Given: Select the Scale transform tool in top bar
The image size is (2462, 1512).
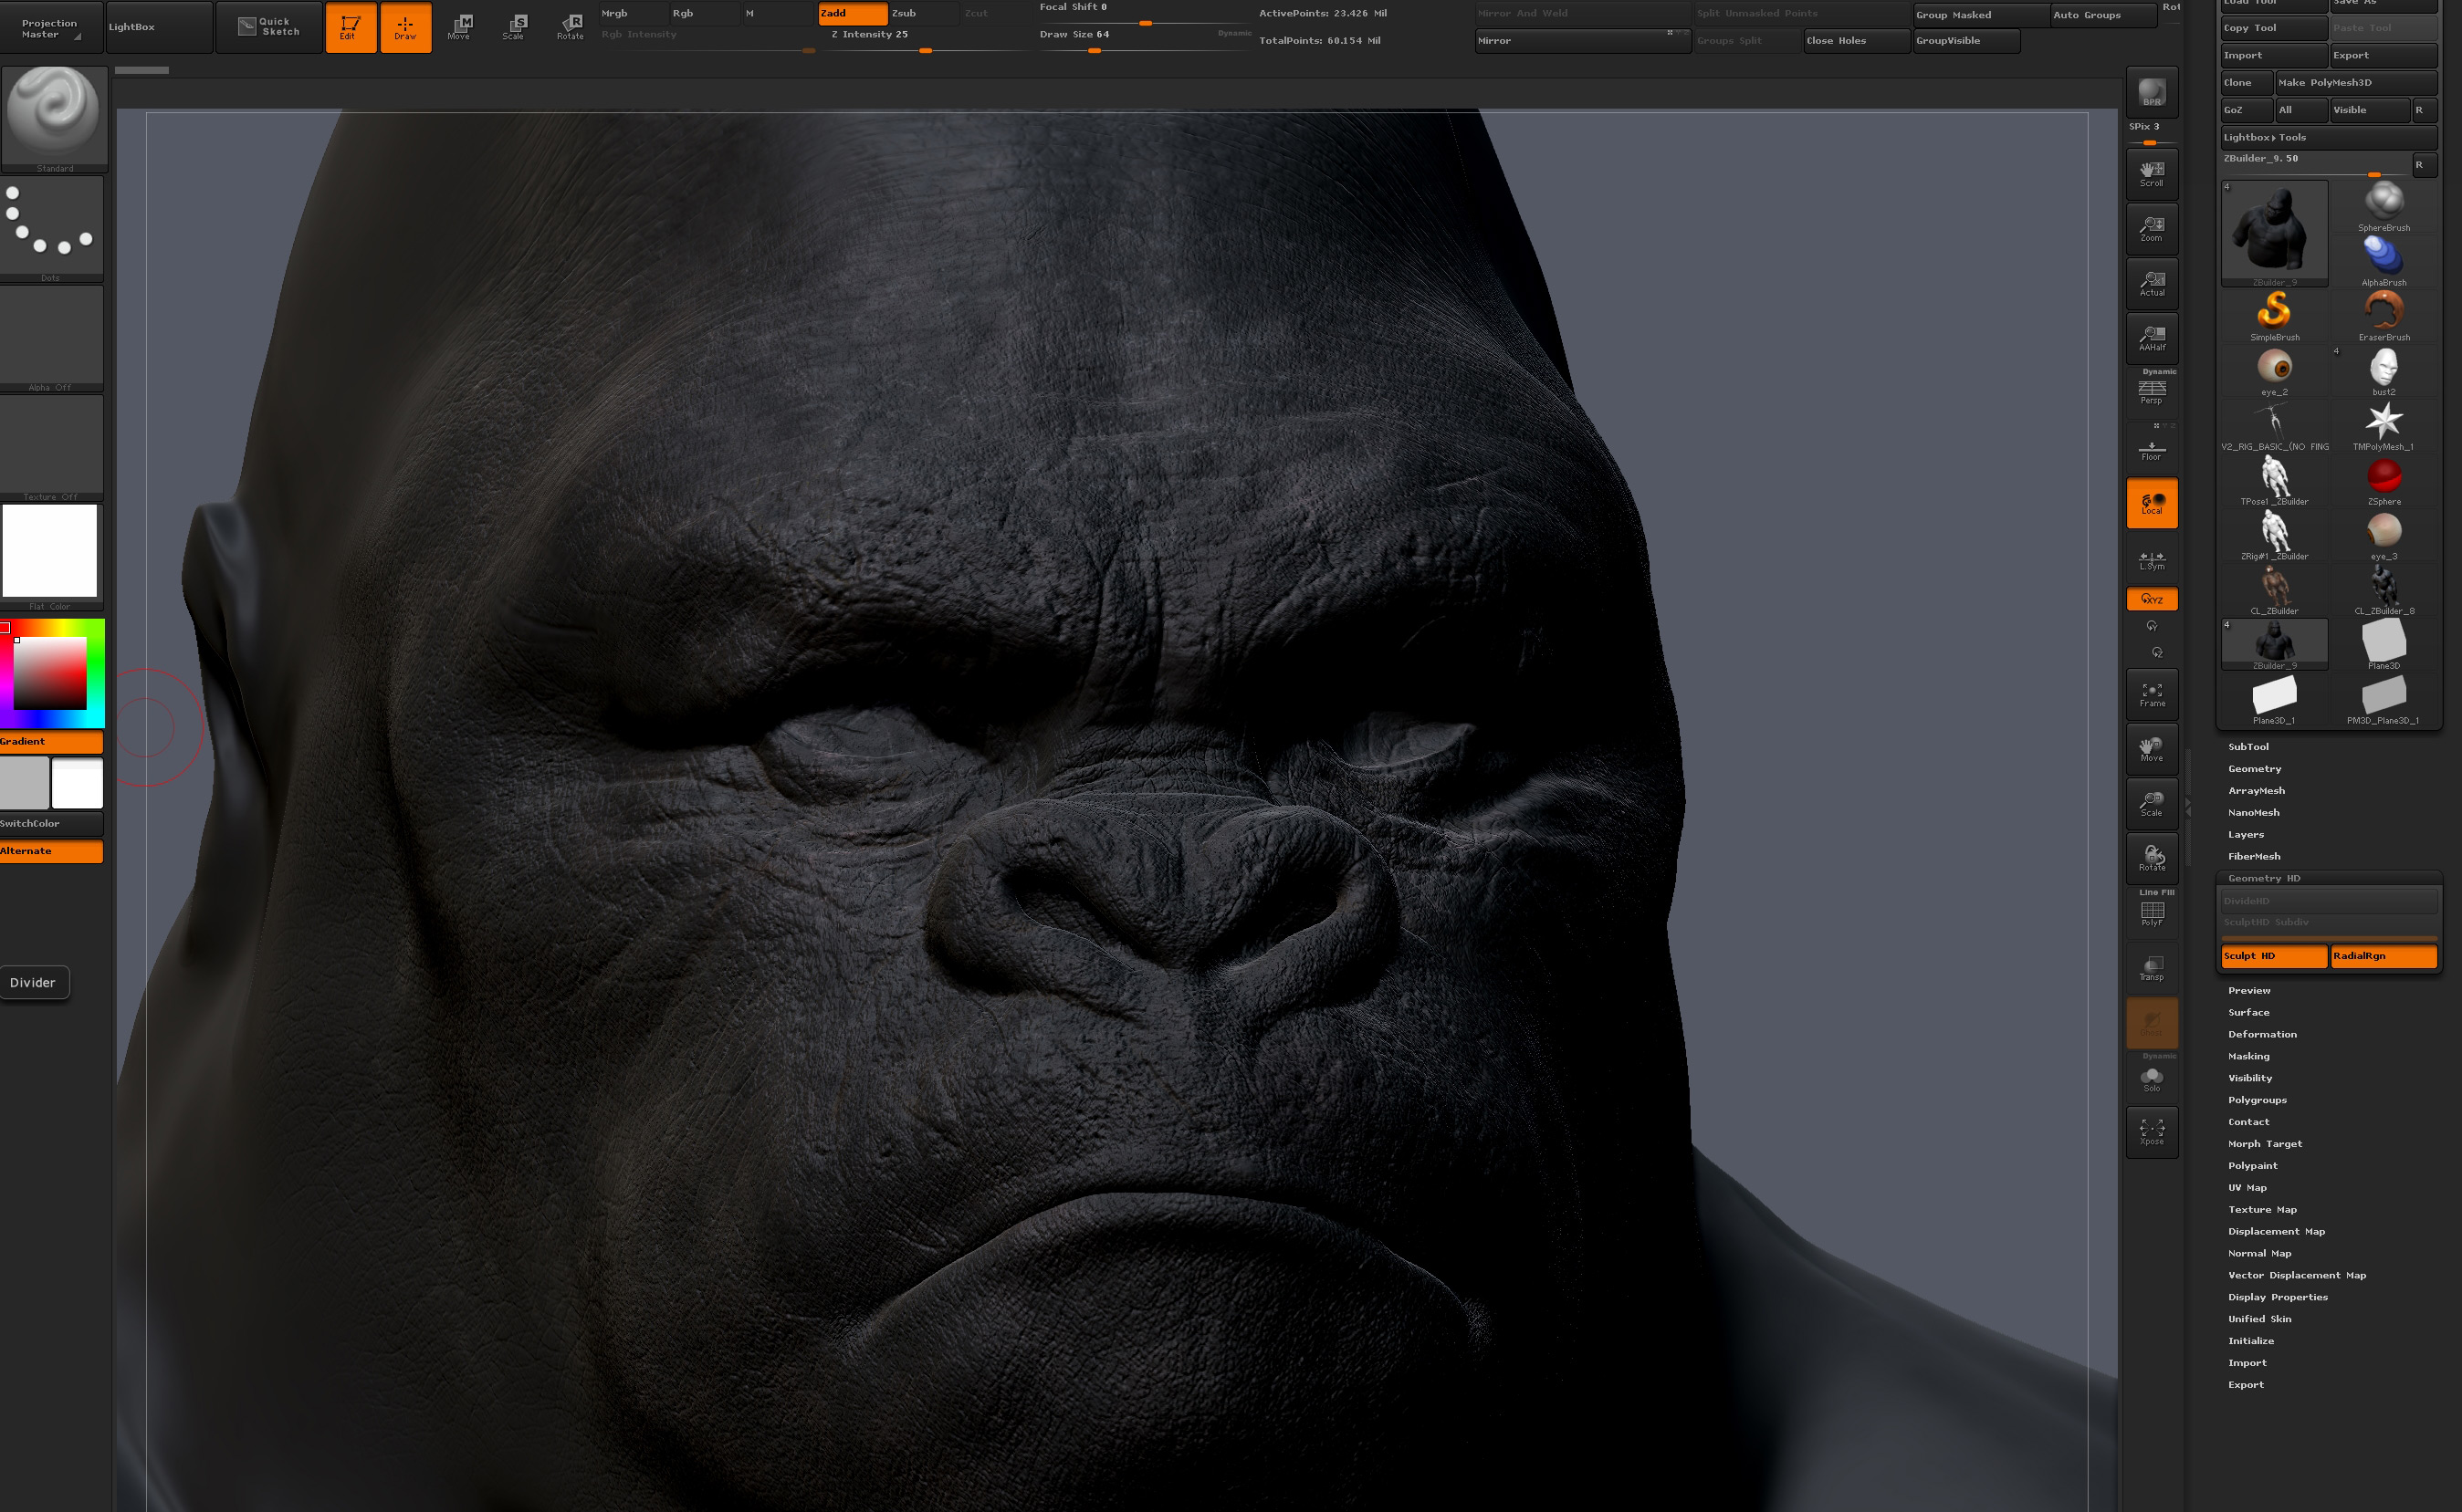Looking at the screenshot, I should pyautogui.click(x=514, y=27).
